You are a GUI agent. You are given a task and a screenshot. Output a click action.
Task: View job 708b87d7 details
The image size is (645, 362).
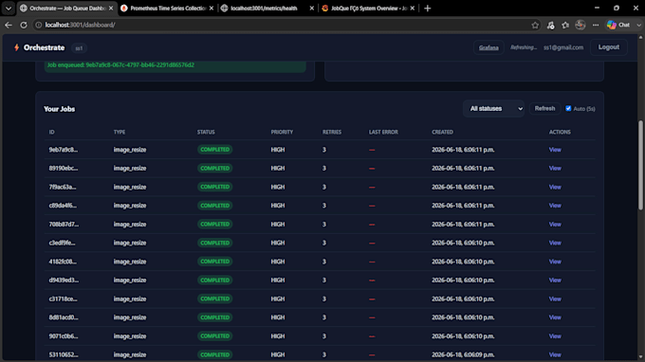coord(555,225)
